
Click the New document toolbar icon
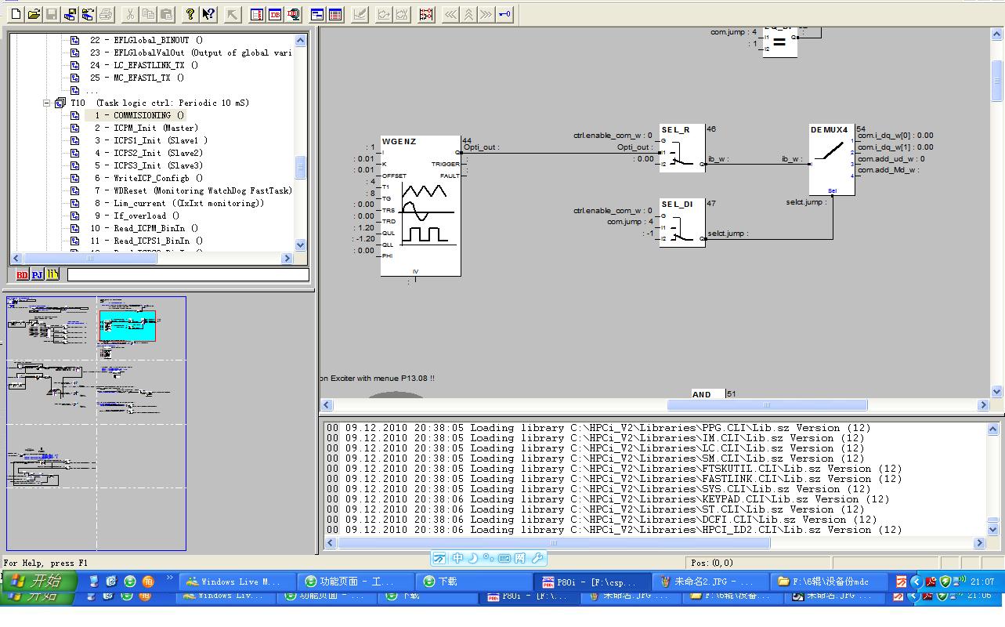[x=16, y=14]
